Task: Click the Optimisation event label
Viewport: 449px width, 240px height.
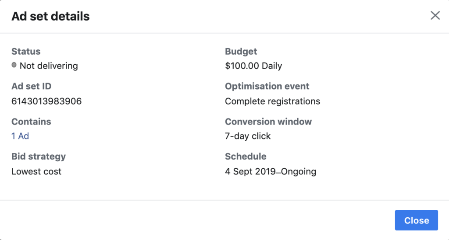Action: (x=267, y=86)
